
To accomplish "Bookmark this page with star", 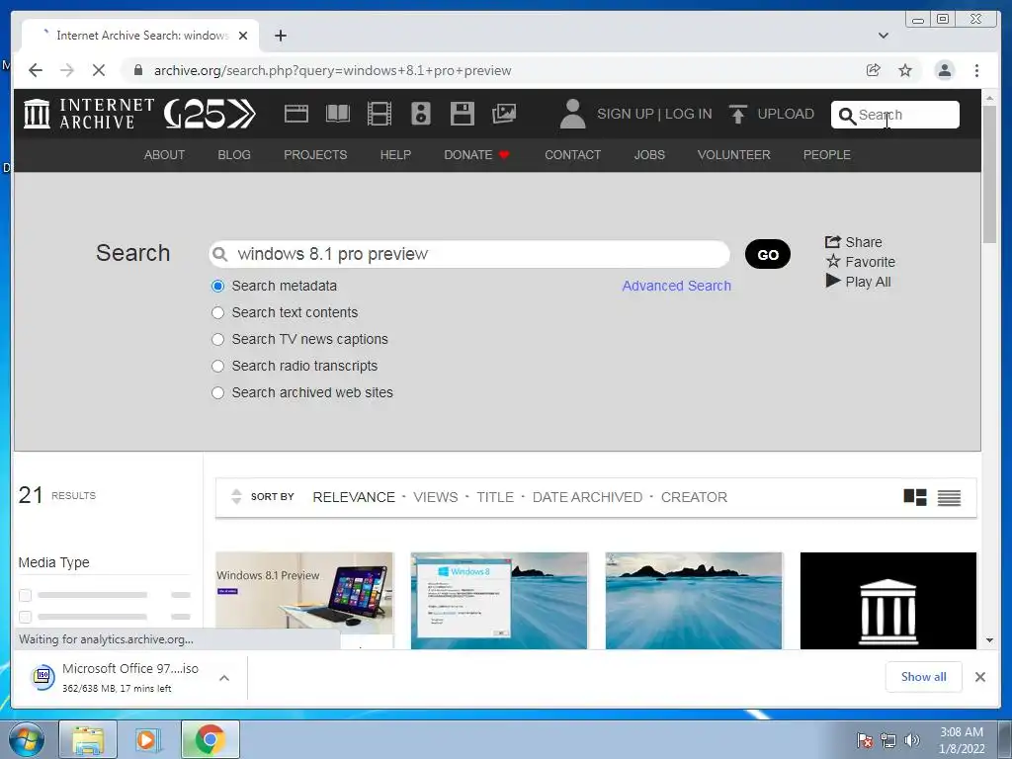I will [905, 70].
